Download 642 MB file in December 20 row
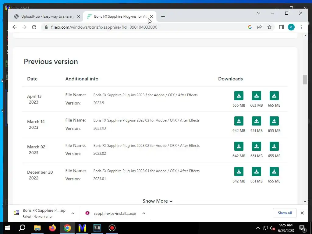This screenshot has height=234, width=312. tap(239, 172)
